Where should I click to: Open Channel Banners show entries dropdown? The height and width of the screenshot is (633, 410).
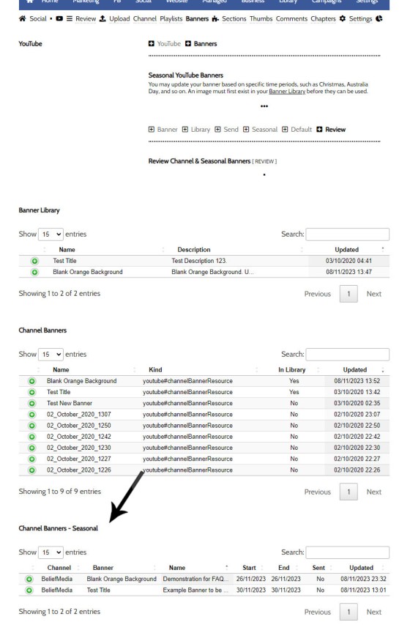(x=51, y=355)
